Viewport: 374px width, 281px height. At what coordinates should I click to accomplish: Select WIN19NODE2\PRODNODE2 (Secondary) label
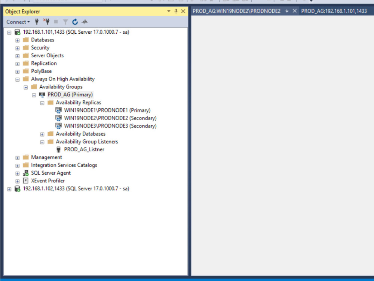coord(110,118)
